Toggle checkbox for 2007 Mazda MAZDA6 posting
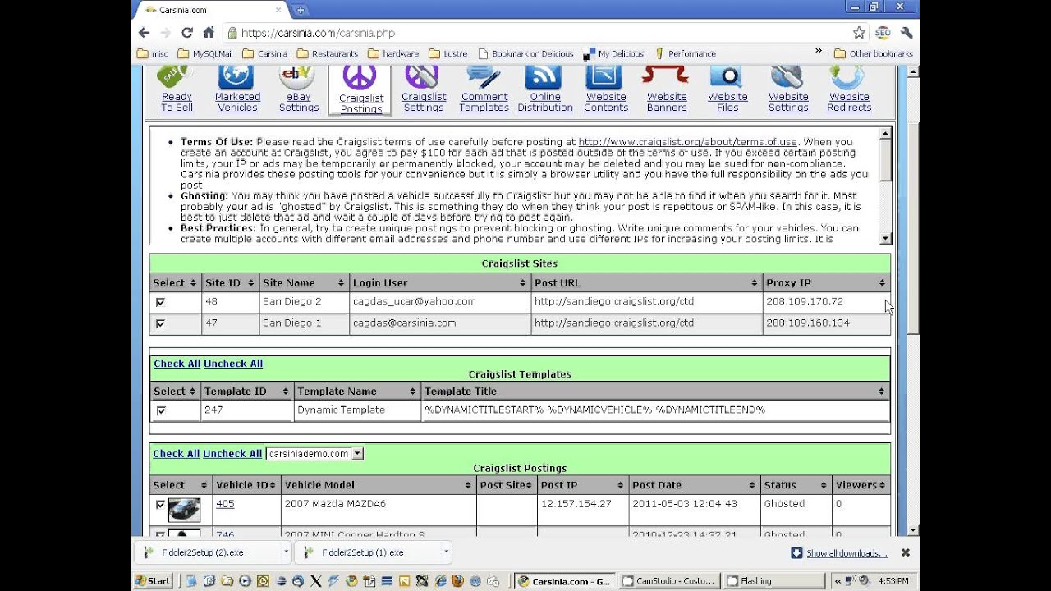 coord(160,504)
